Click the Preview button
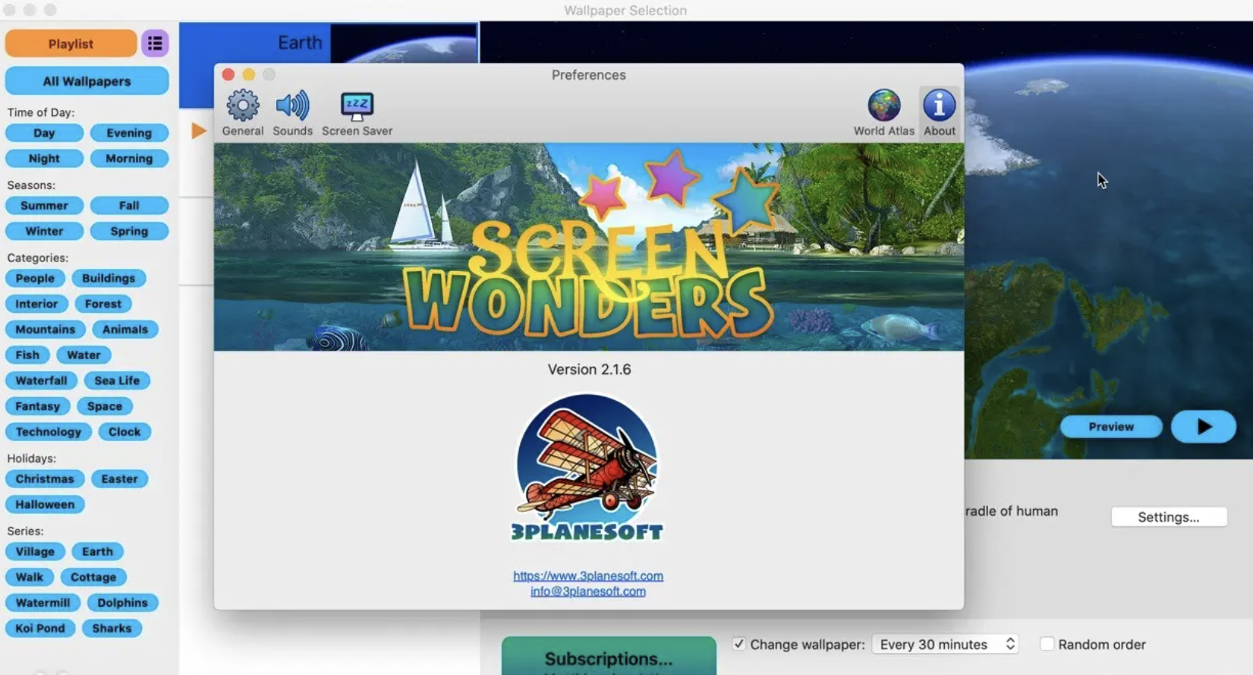The image size is (1253, 675). [x=1111, y=427]
